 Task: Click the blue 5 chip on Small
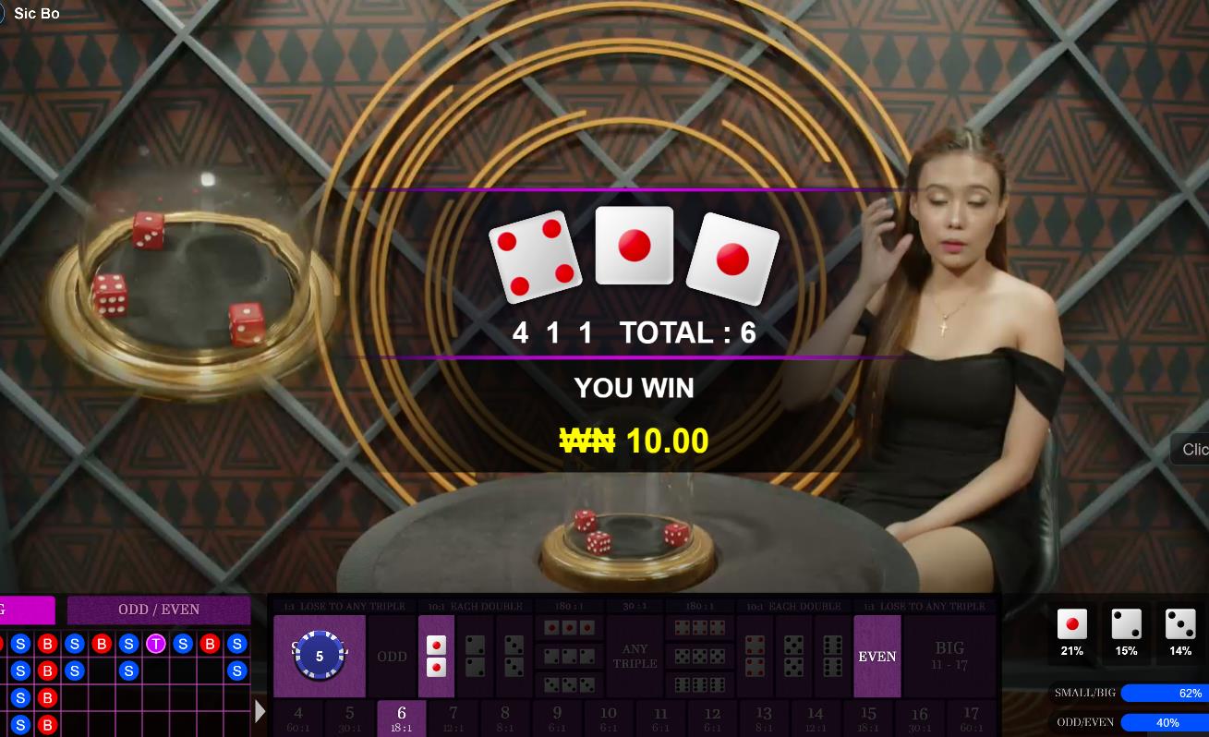319,656
